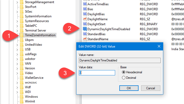Select the ActiveTimeBias value icon
Viewport: 184px width, 104px height.
click(x=85, y=4)
